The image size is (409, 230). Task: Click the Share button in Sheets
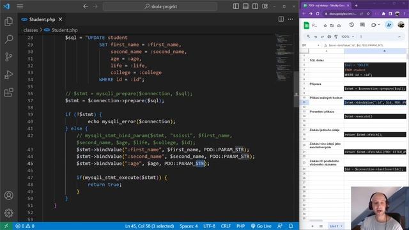tap(389, 25)
